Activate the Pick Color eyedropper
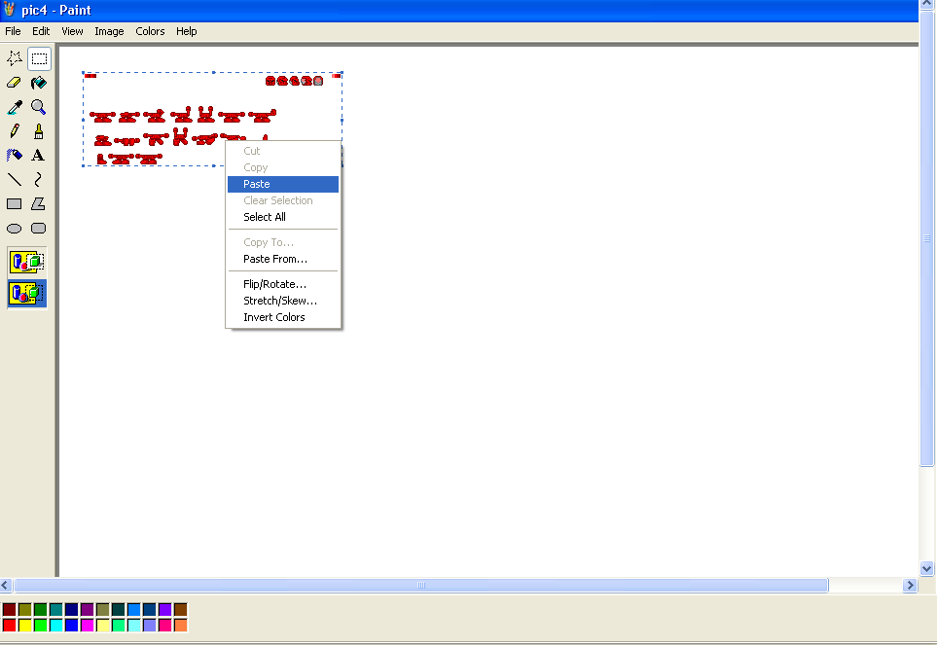The width and height of the screenshot is (937, 645). 14,106
